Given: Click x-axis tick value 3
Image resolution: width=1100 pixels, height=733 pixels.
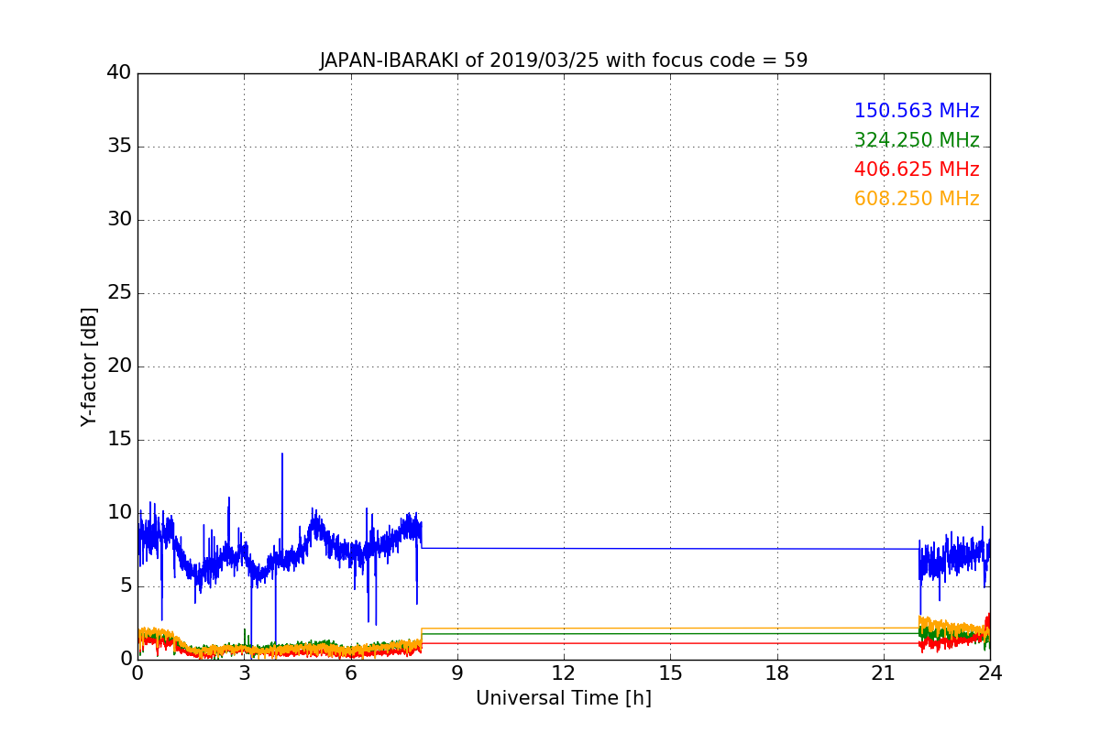Looking at the screenshot, I should click(x=244, y=673).
